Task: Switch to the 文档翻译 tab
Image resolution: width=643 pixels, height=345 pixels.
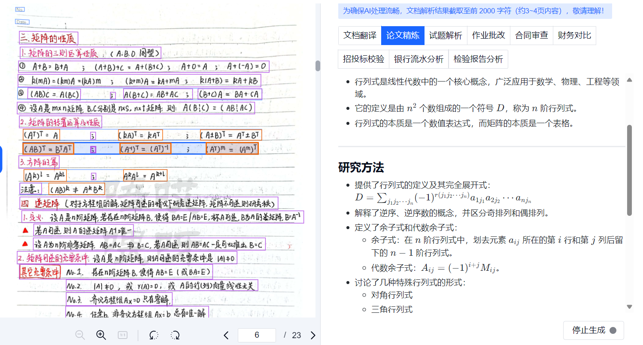Action: pyautogui.click(x=359, y=36)
